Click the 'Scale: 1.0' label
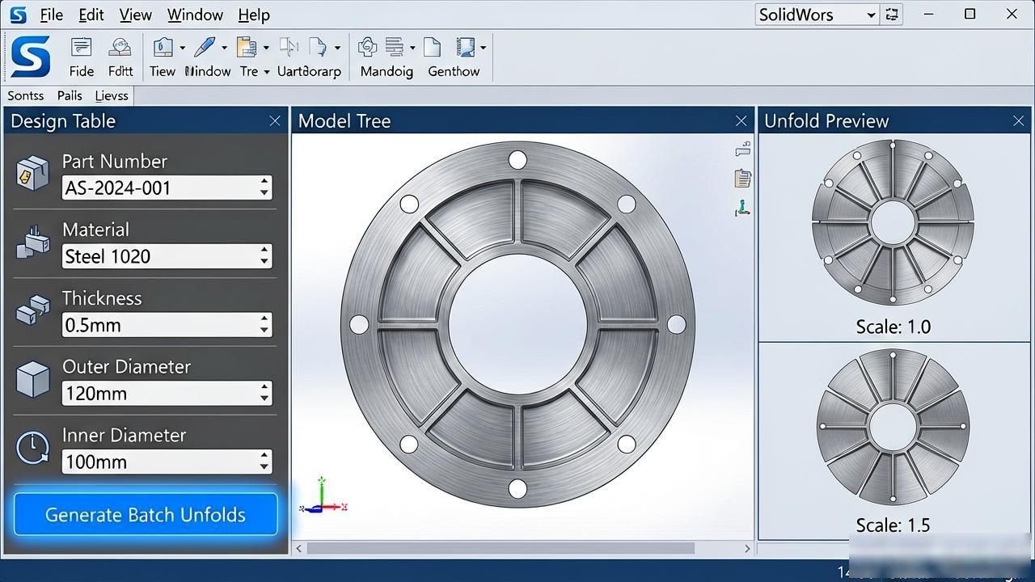The height and width of the screenshot is (582, 1035). pos(893,327)
